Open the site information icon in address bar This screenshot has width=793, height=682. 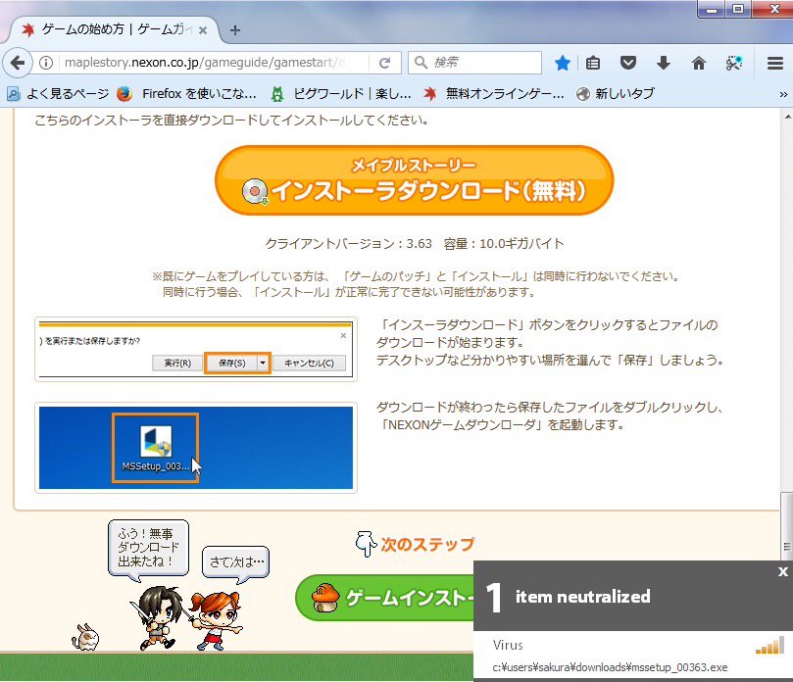(x=46, y=63)
